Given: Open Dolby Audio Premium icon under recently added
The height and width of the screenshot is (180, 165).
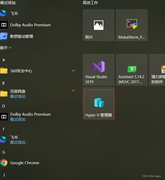Looking at the screenshot, I should (4, 25).
